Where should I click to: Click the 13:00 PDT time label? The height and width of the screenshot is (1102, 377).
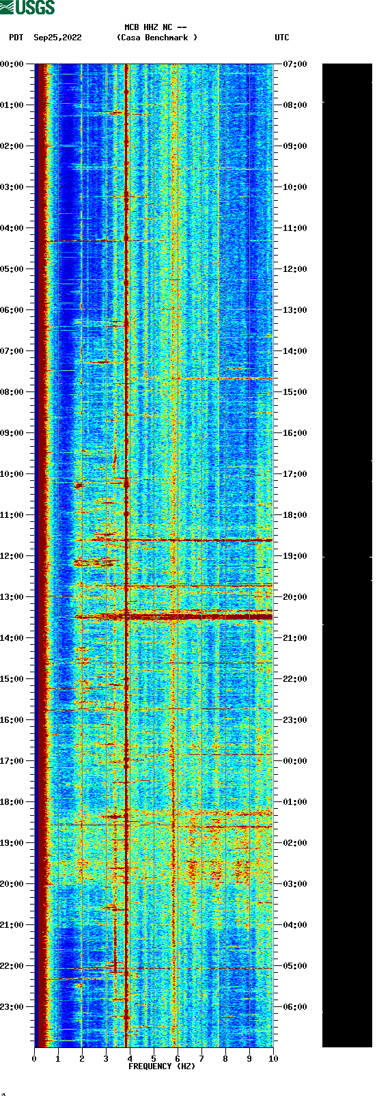pyautogui.click(x=12, y=597)
